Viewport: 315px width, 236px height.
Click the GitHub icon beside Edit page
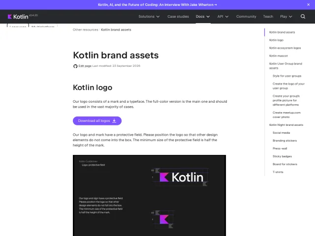tap(75, 66)
